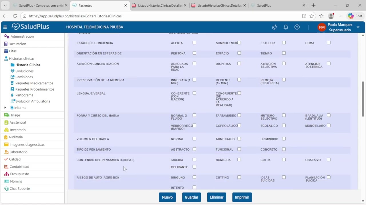This screenshot has height=205, width=366.
Task: Open the help question-mark icon
Action: [297, 27]
